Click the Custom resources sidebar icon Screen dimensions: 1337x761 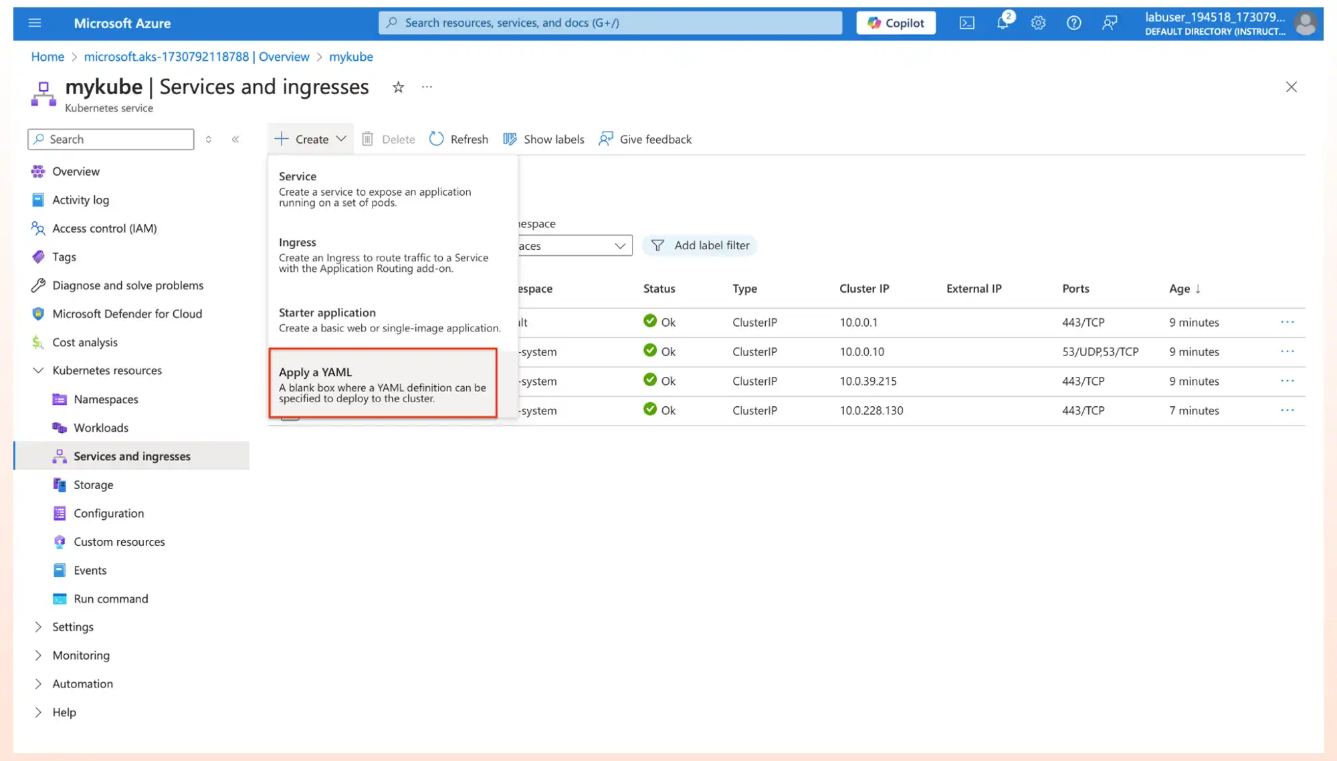click(60, 541)
